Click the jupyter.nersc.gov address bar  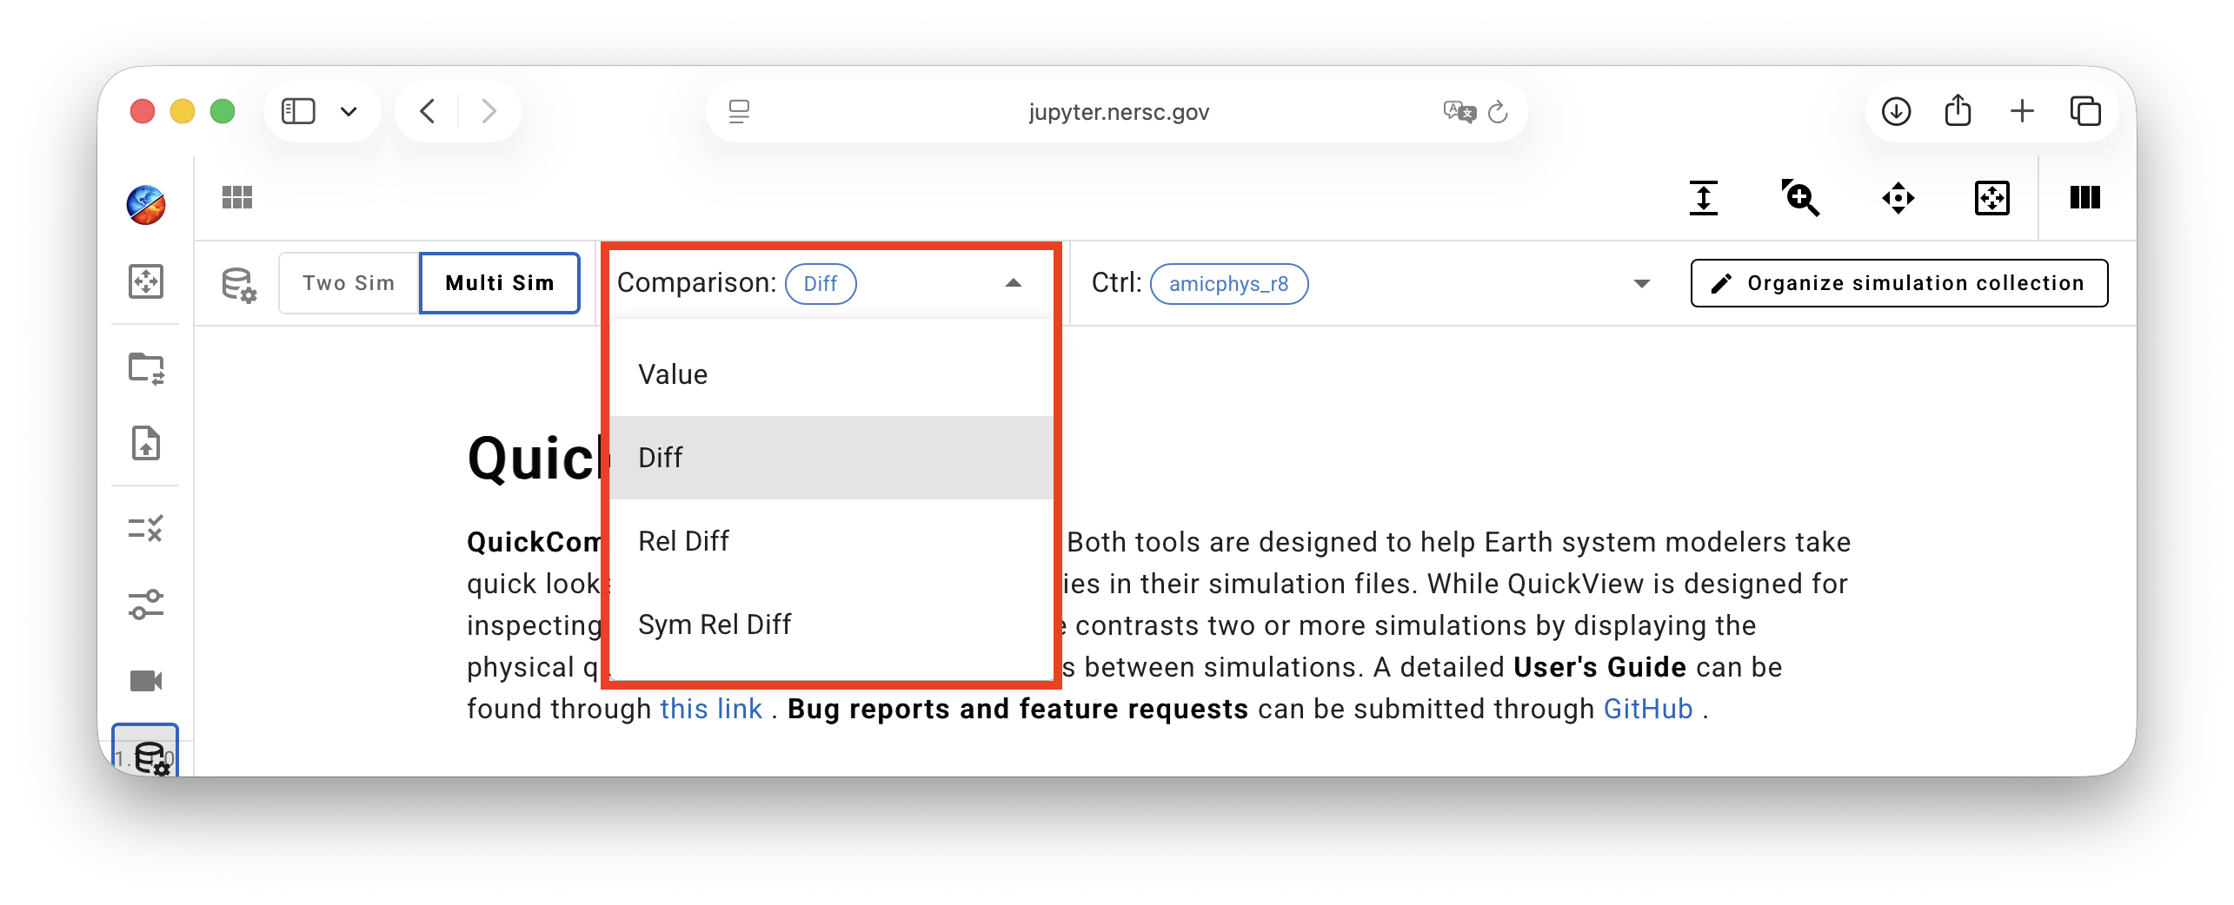click(x=1119, y=112)
